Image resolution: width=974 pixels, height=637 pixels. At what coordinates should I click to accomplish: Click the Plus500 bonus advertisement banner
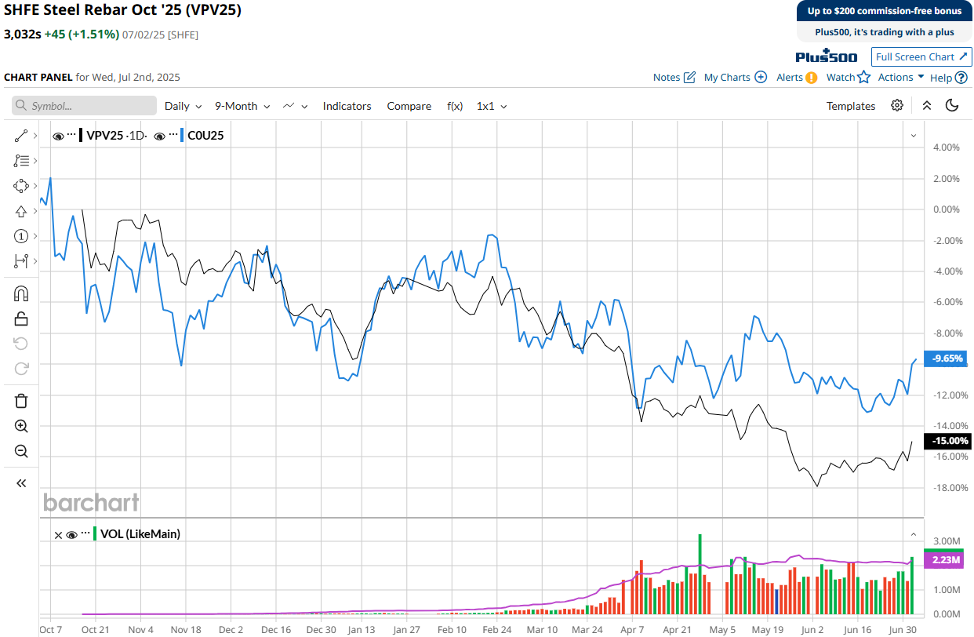point(884,21)
